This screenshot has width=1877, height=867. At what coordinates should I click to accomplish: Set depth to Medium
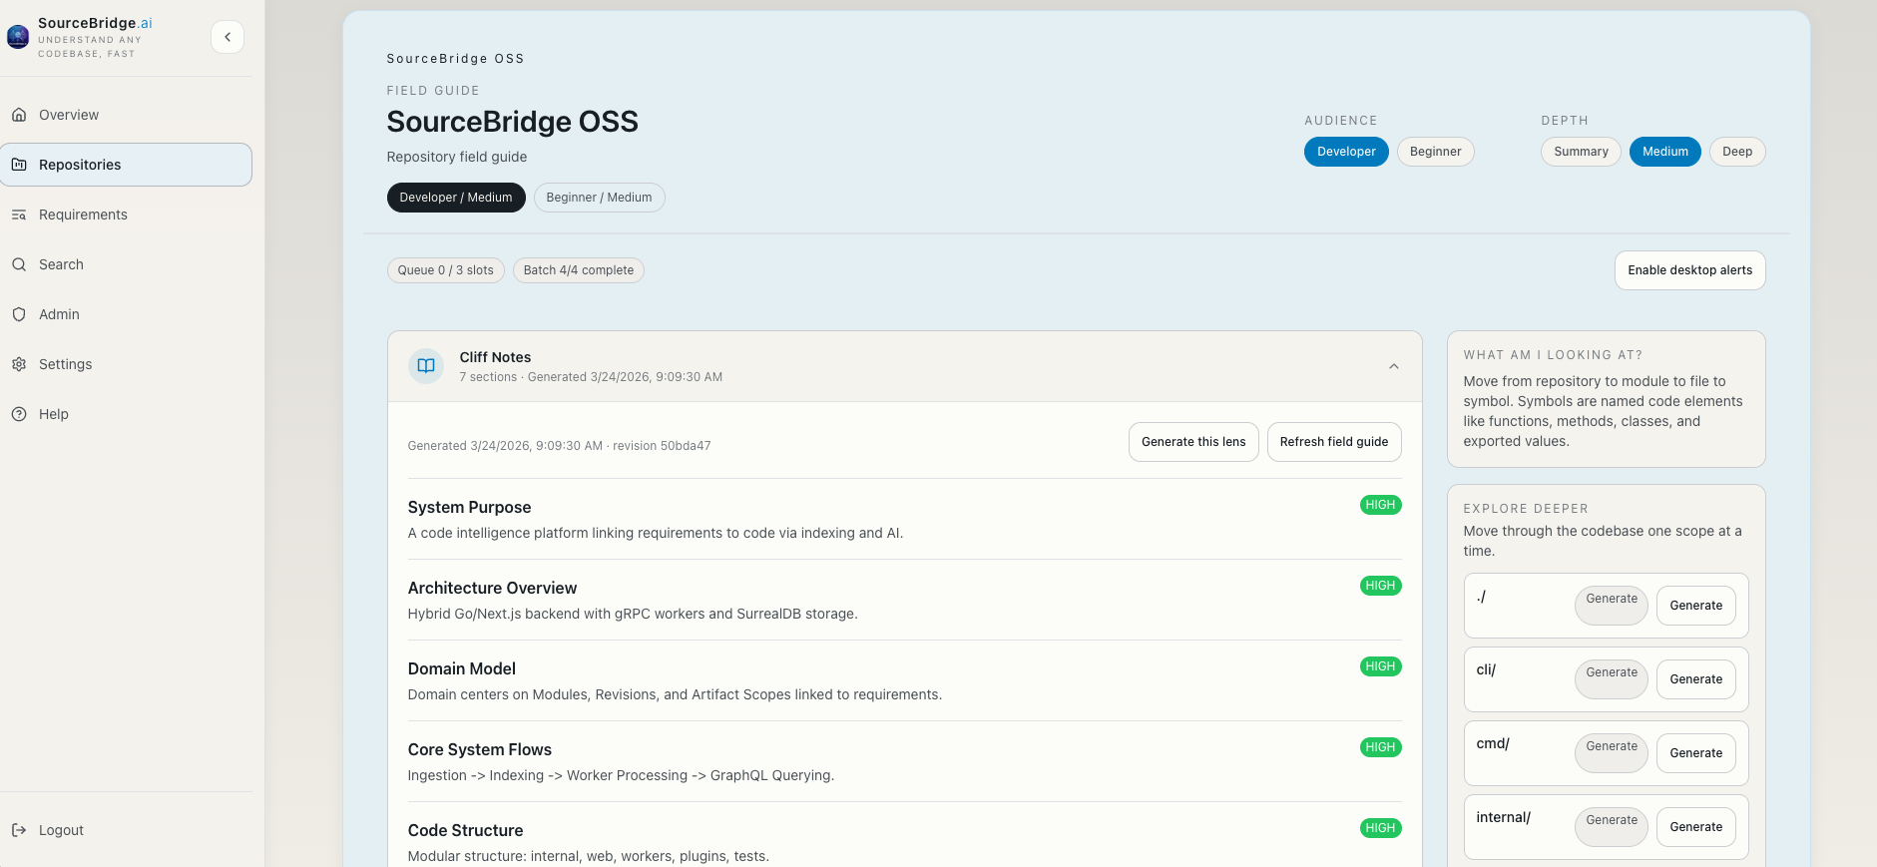click(x=1665, y=152)
